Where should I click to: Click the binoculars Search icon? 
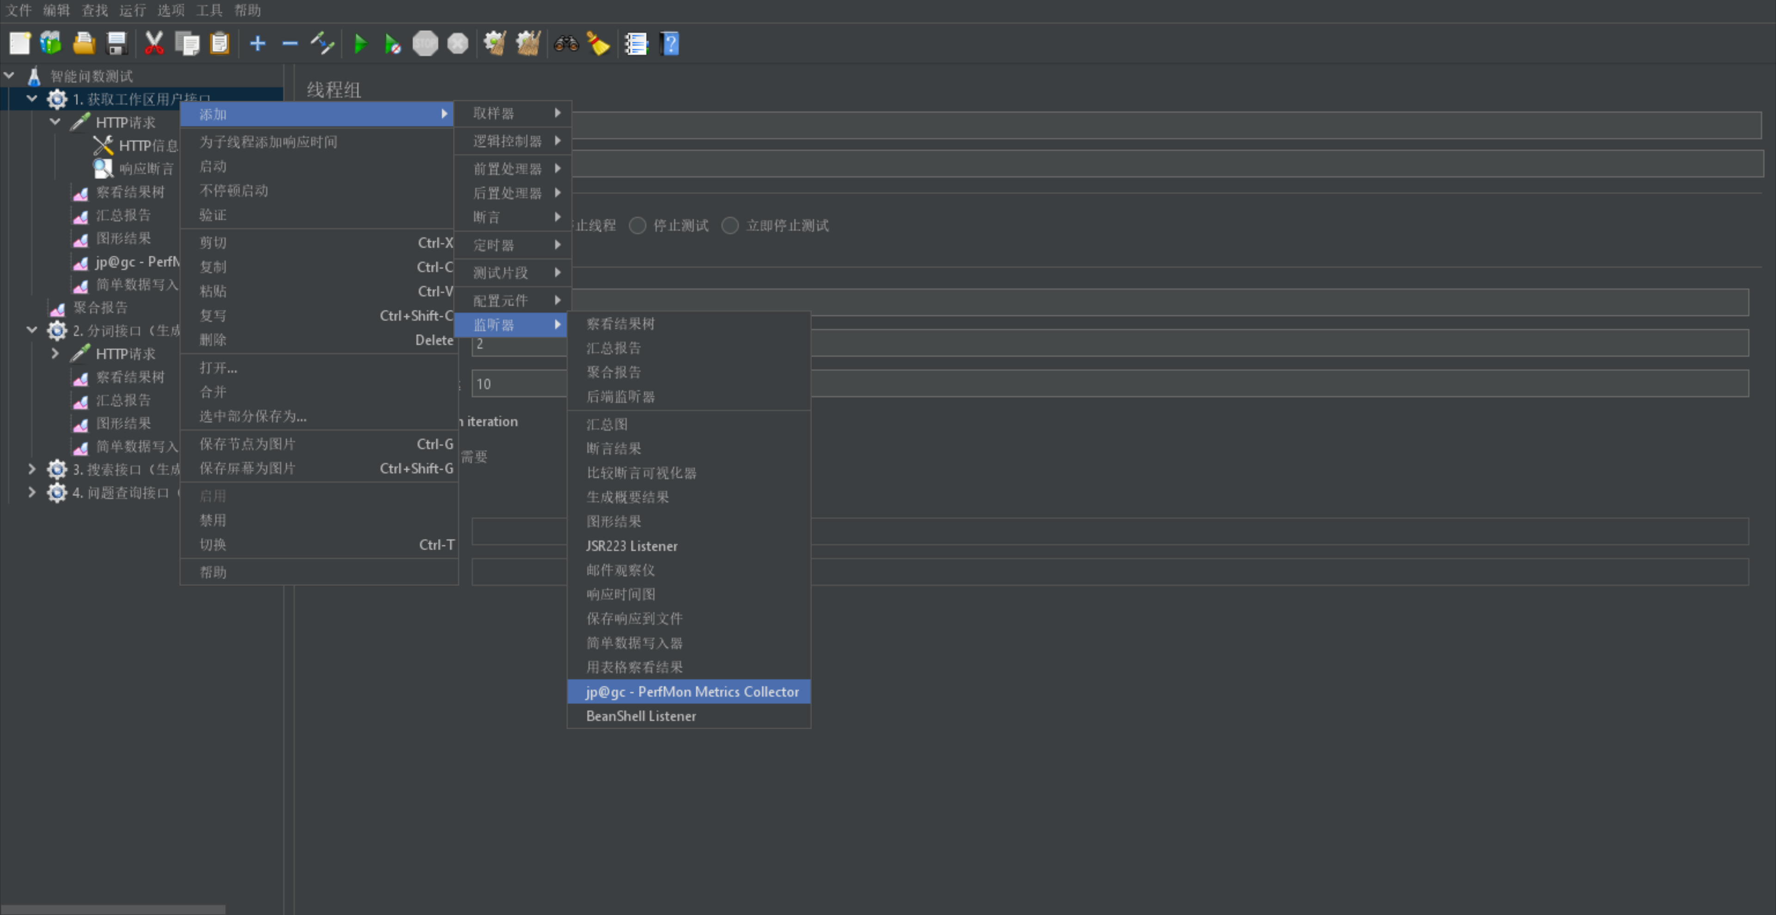click(566, 43)
